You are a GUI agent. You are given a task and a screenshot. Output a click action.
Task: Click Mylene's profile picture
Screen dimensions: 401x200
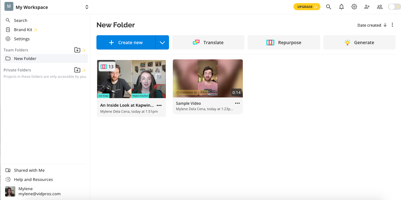click(x=10, y=191)
